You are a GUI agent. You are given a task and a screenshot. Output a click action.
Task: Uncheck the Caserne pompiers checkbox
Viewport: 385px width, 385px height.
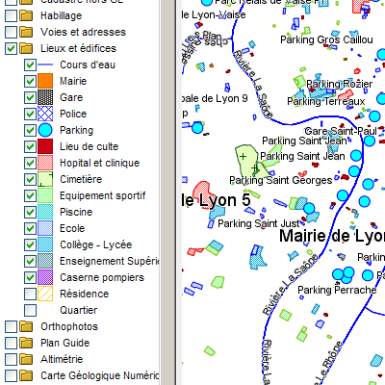(x=31, y=277)
